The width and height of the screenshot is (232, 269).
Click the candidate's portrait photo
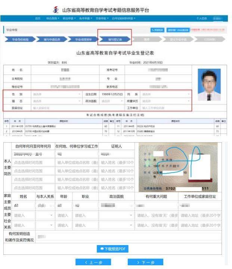(x=209, y=84)
